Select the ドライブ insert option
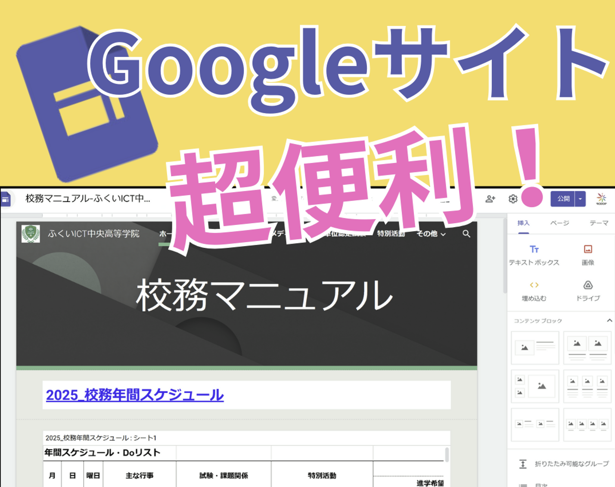 588,291
